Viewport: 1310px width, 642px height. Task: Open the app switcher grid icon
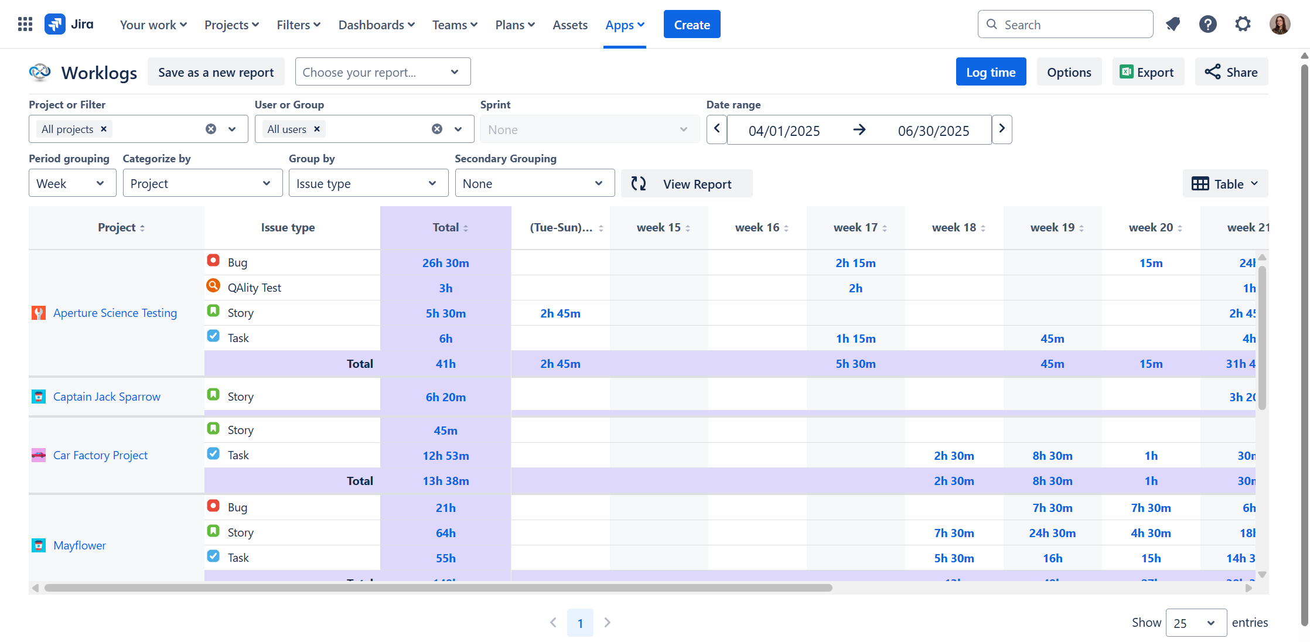tap(25, 24)
